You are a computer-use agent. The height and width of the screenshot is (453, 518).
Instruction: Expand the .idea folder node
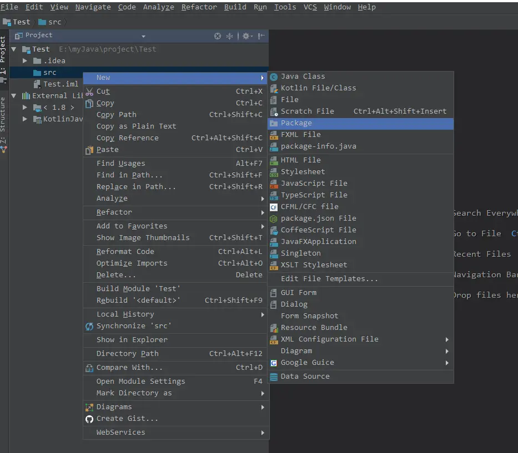pos(25,60)
